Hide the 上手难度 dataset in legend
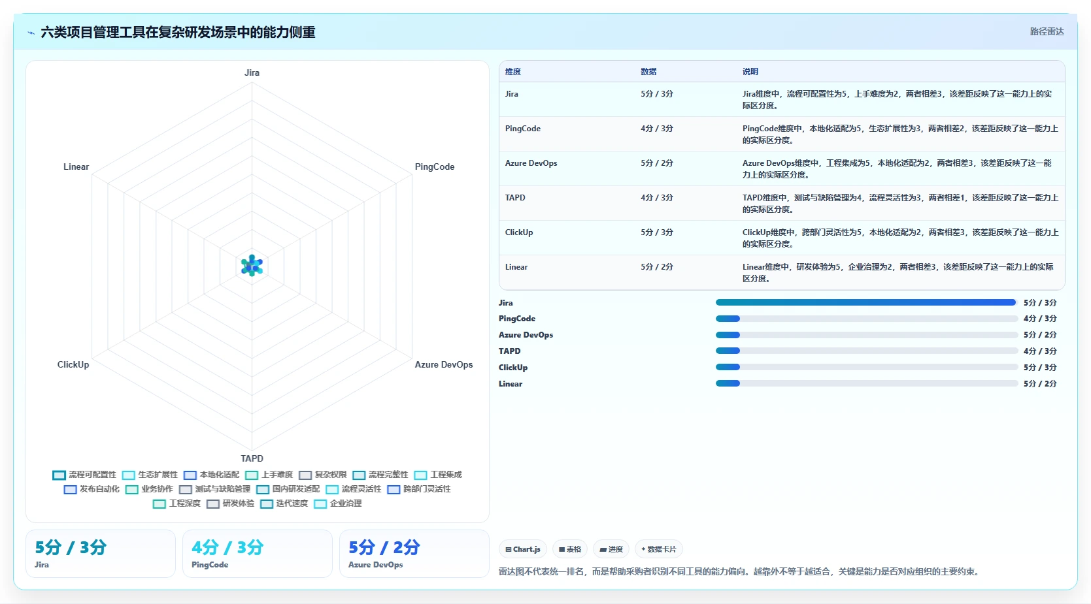Screen dimensions: 1091x604 point(269,475)
